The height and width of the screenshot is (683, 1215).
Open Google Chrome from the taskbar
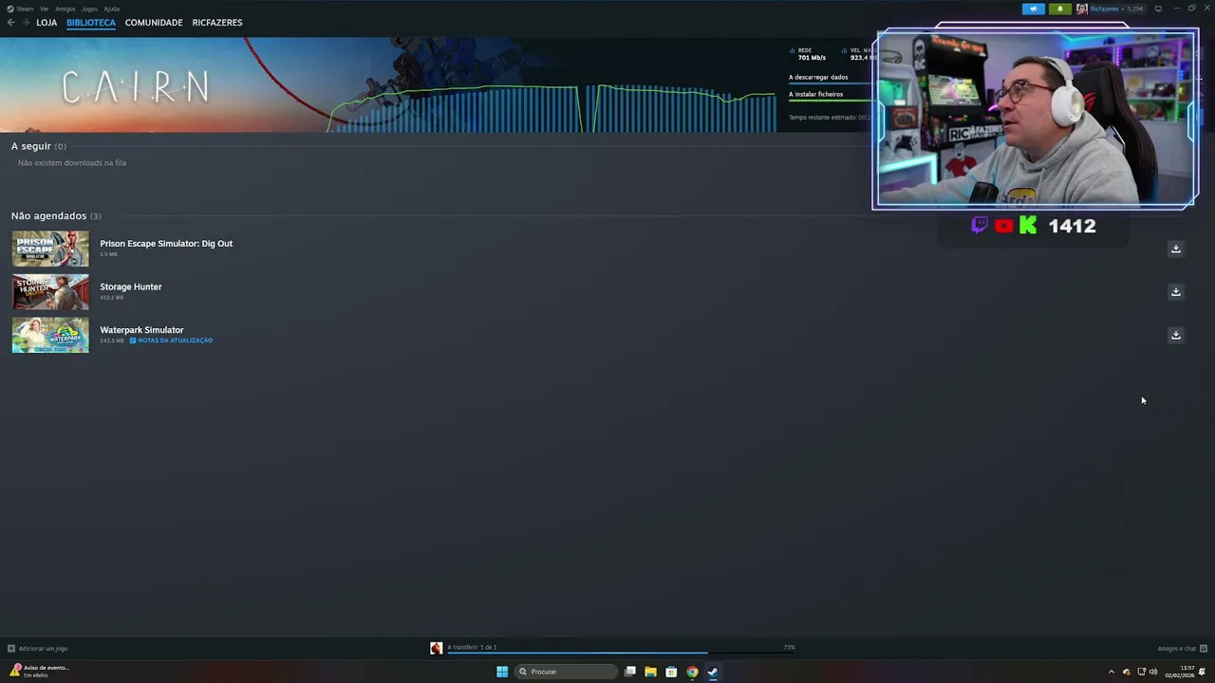pos(692,672)
